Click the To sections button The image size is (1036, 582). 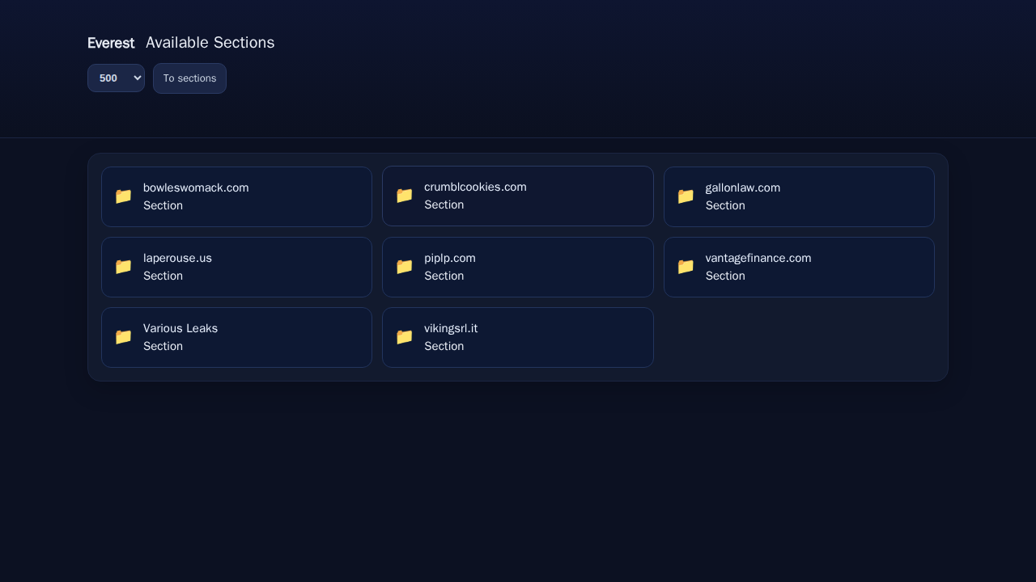pyautogui.click(x=189, y=78)
